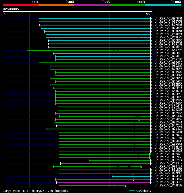Click the UniRef100_C6TFU2 text
Image resolution: width=184 pixels, height=193 pixels.
168,186
